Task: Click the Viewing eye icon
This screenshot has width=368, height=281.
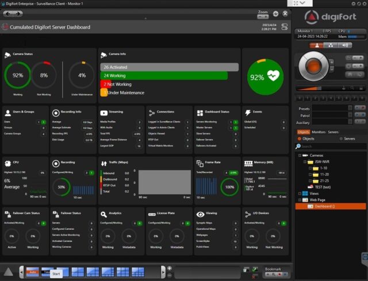Action: (200, 214)
